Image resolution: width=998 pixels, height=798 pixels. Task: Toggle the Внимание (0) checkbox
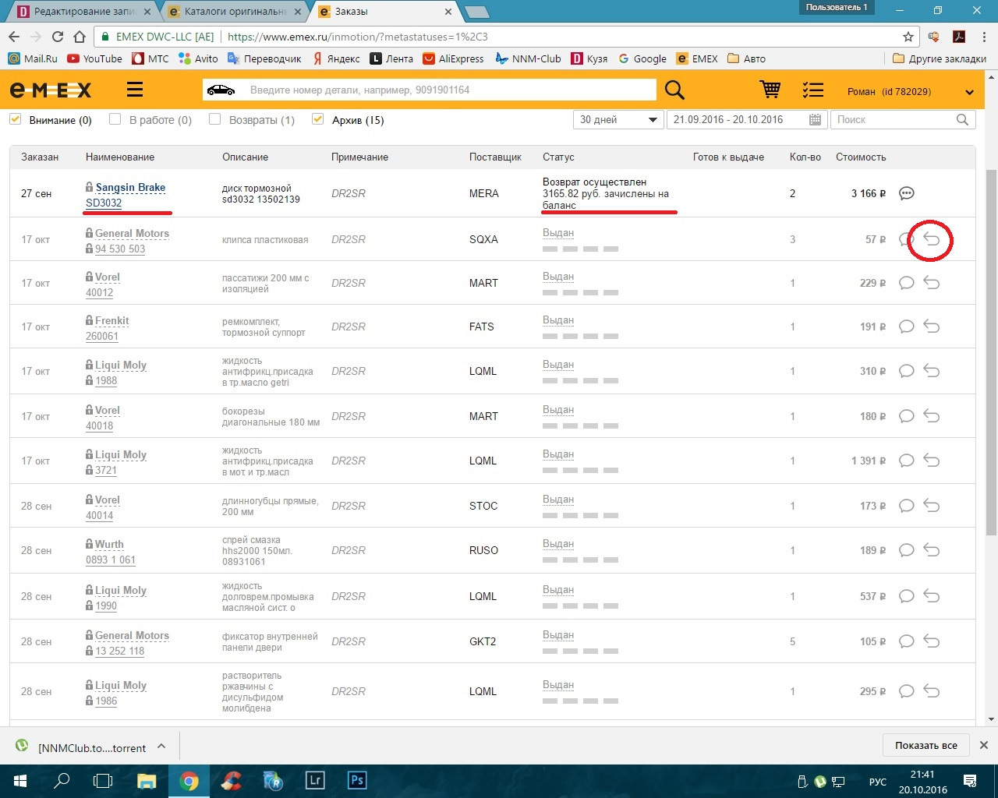[15, 119]
